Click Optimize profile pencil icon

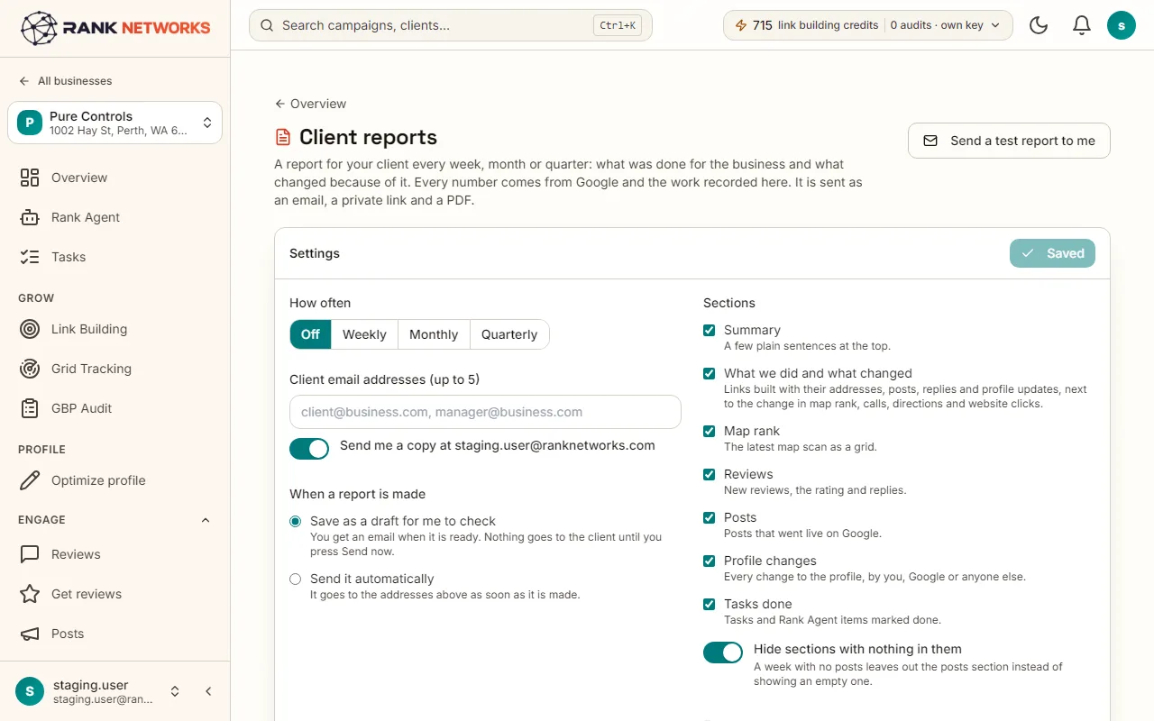click(x=30, y=480)
